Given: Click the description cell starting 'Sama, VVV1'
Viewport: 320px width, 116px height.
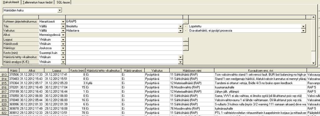Looking at the screenshot, I should click(x=260, y=96).
